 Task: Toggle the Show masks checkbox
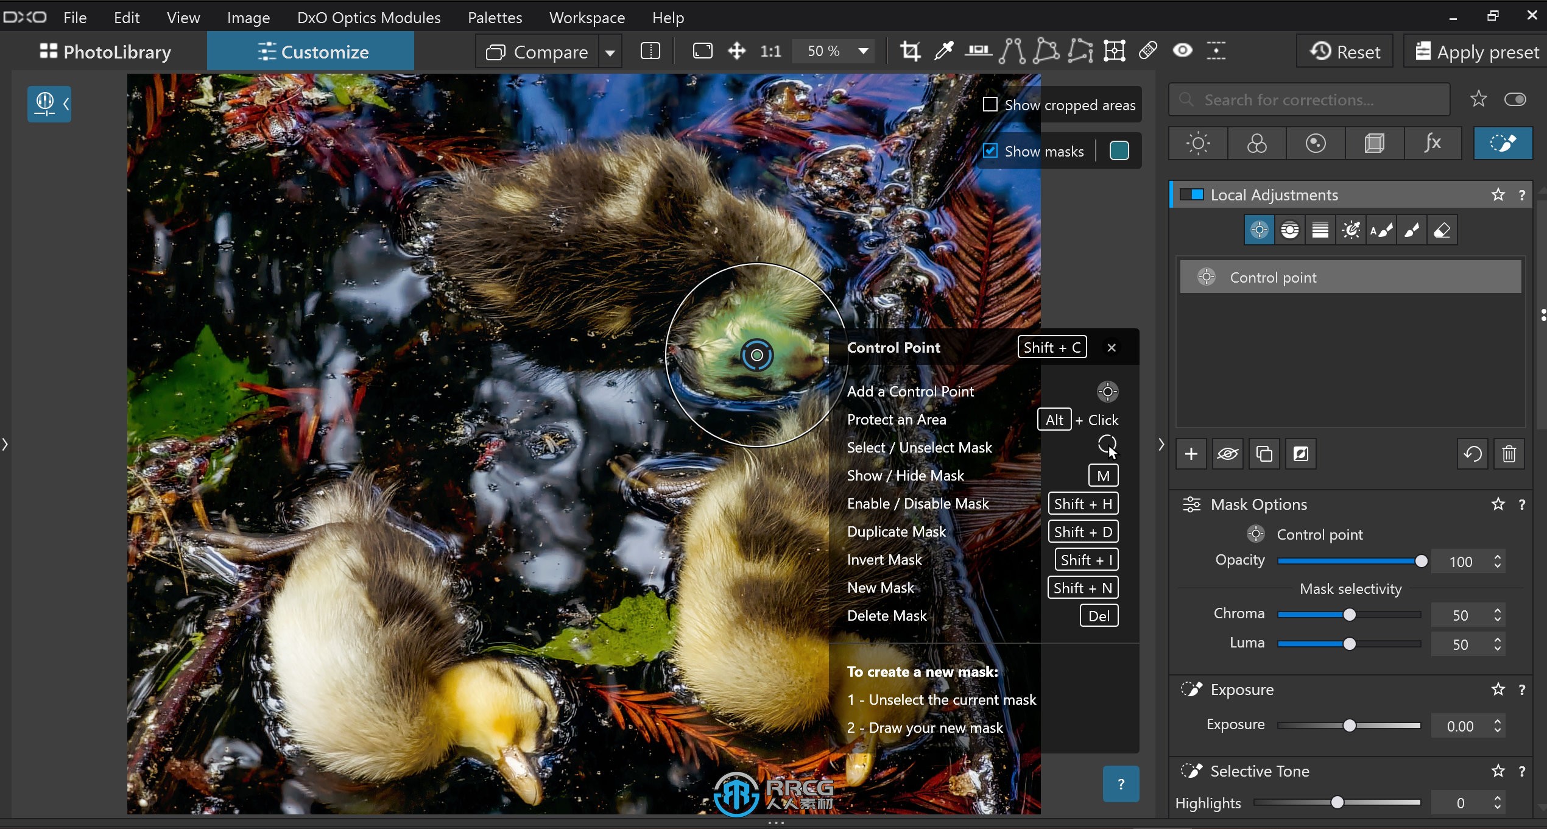990,152
